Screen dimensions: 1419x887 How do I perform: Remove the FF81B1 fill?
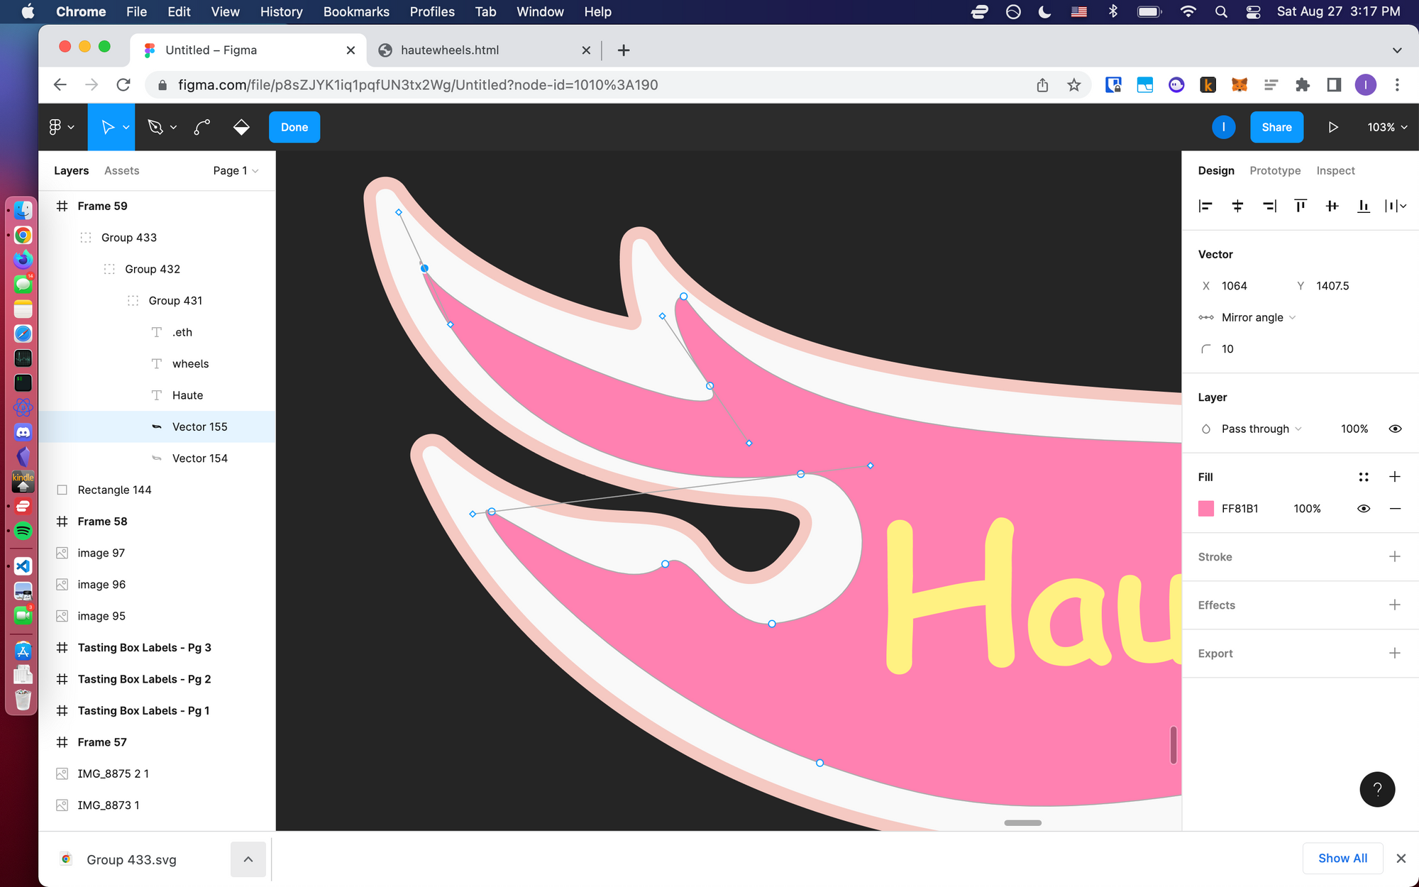[x=1394, y=509]
